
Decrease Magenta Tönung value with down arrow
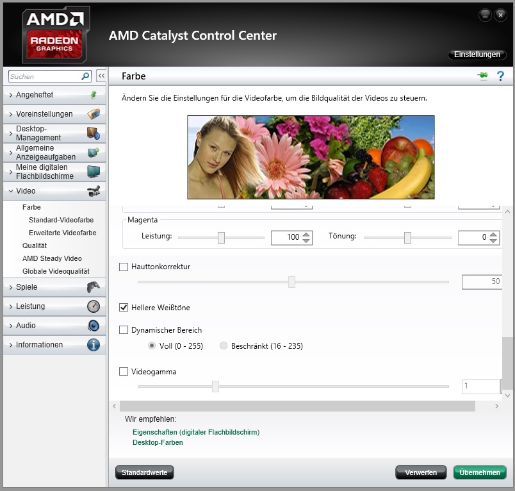[x=493, y=240]
